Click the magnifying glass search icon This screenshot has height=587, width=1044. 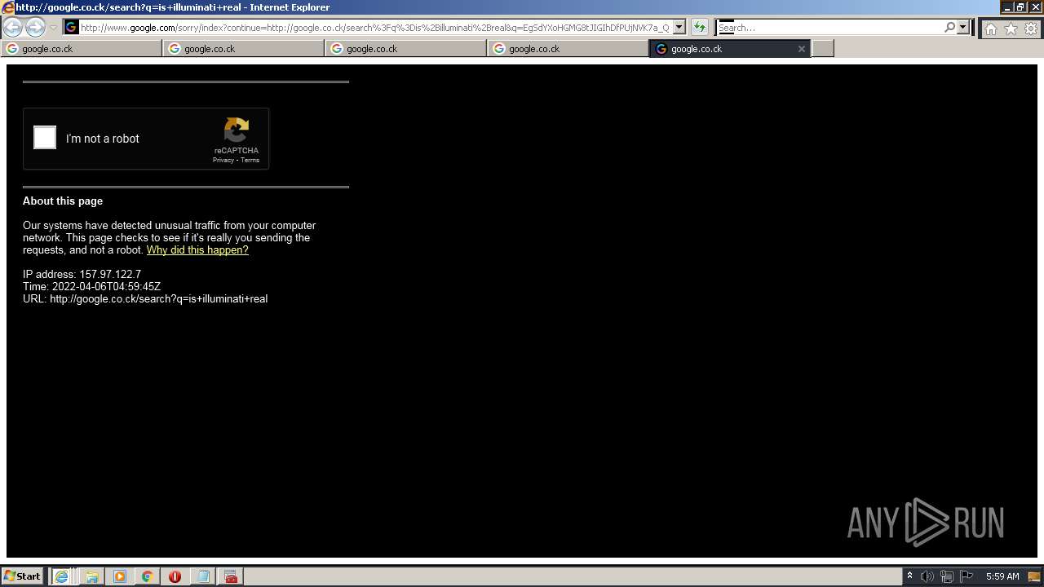[949, 27]
